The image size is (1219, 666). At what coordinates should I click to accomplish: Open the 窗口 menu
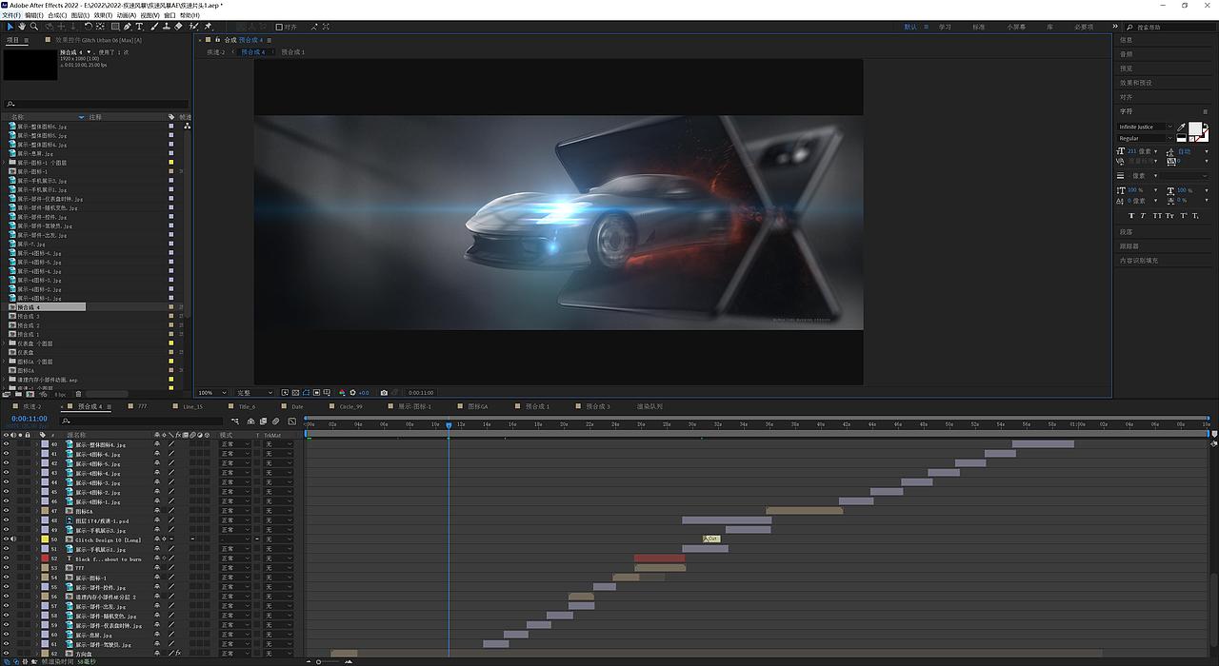coord(170,15)
